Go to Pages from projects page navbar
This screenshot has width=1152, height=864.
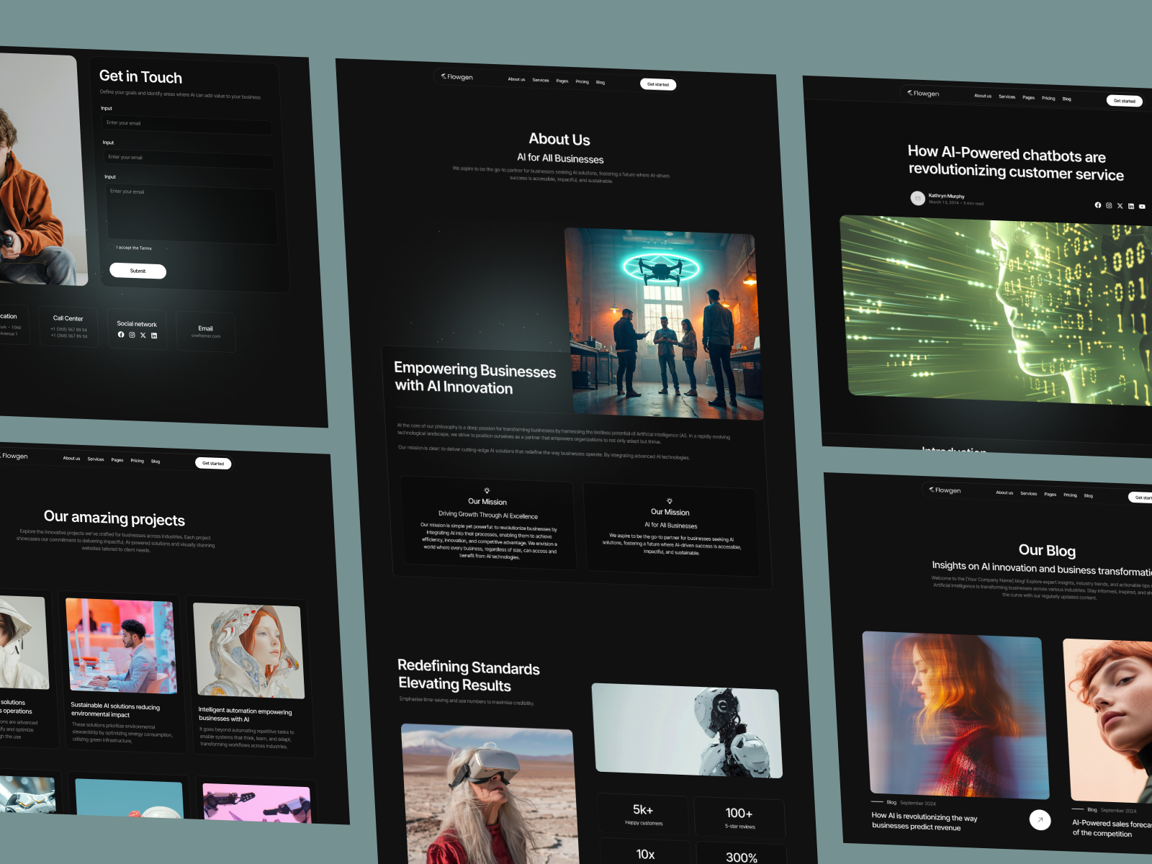click(x=117, y=459)
